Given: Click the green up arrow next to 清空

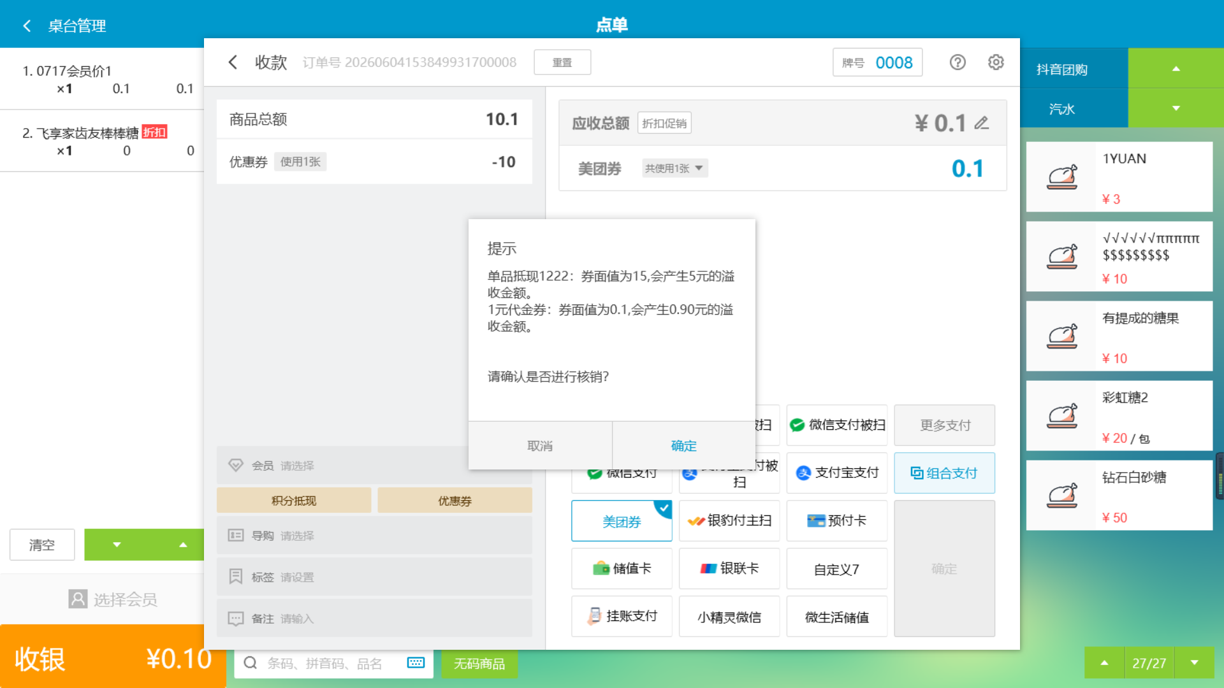Looking at the screenshot, I should click(x=183, y=545).
